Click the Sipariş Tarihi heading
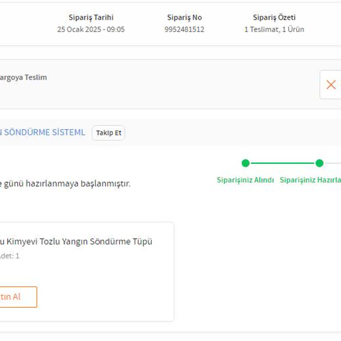This screenshot has width=341, height=341. (91, 17)
